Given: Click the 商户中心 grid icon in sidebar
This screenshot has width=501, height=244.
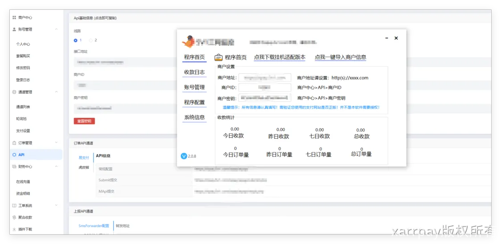Looking at the screenshot, I should point(14,18).
